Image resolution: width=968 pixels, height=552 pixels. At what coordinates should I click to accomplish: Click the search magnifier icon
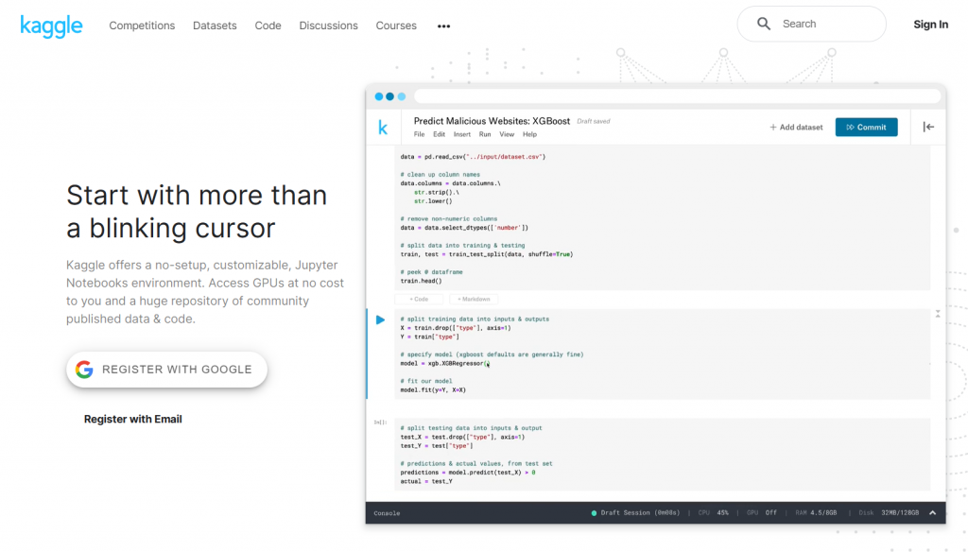[x=764, y=24]
